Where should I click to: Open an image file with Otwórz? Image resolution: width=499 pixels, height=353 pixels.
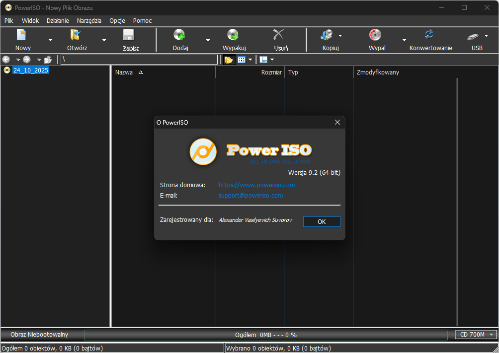[77, 40]
